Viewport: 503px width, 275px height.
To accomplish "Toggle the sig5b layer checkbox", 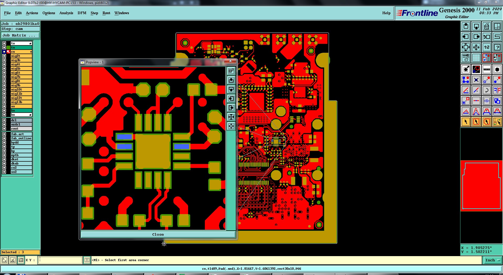I will (4, 68).
